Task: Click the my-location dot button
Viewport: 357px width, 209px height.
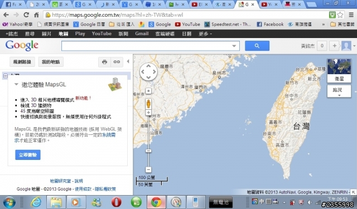Action: point(148,91)
